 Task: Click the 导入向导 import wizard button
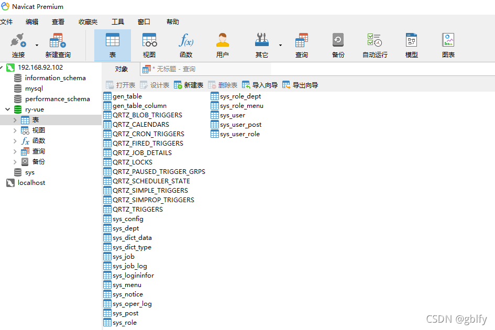[x=260, y=85]
